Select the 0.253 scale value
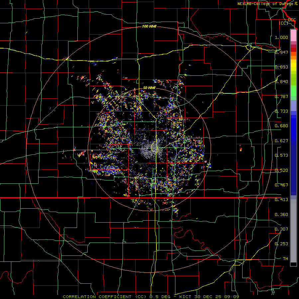Screen dimensions: 299x299 click(x=281, y=244)
